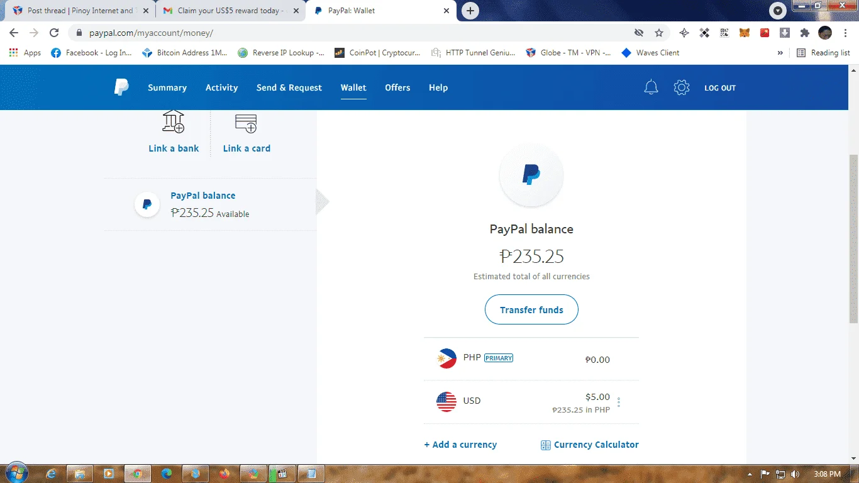The image size is (859, 483).
Task: Click the red magic wand extension
Action: pyautogui.click(x=765, y=33)
